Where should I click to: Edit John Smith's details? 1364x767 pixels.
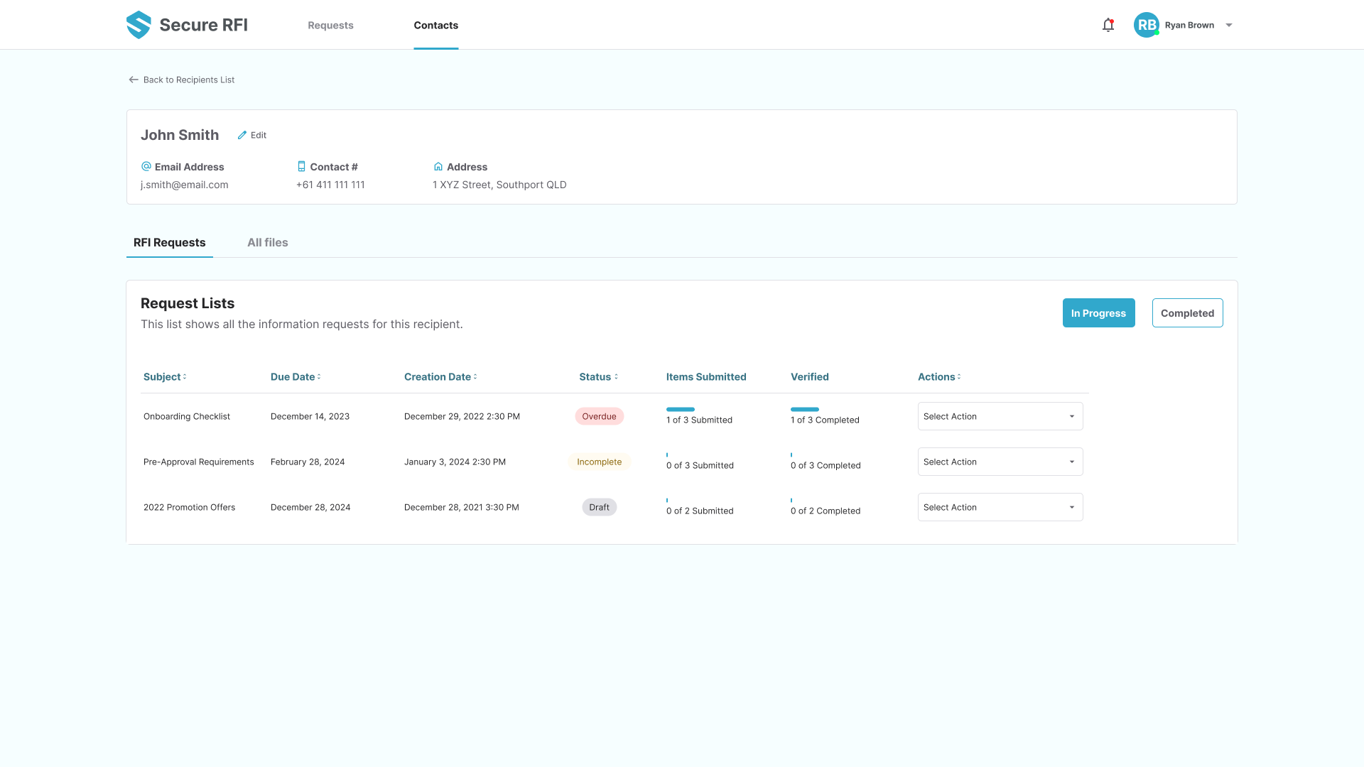coord(253,135)
